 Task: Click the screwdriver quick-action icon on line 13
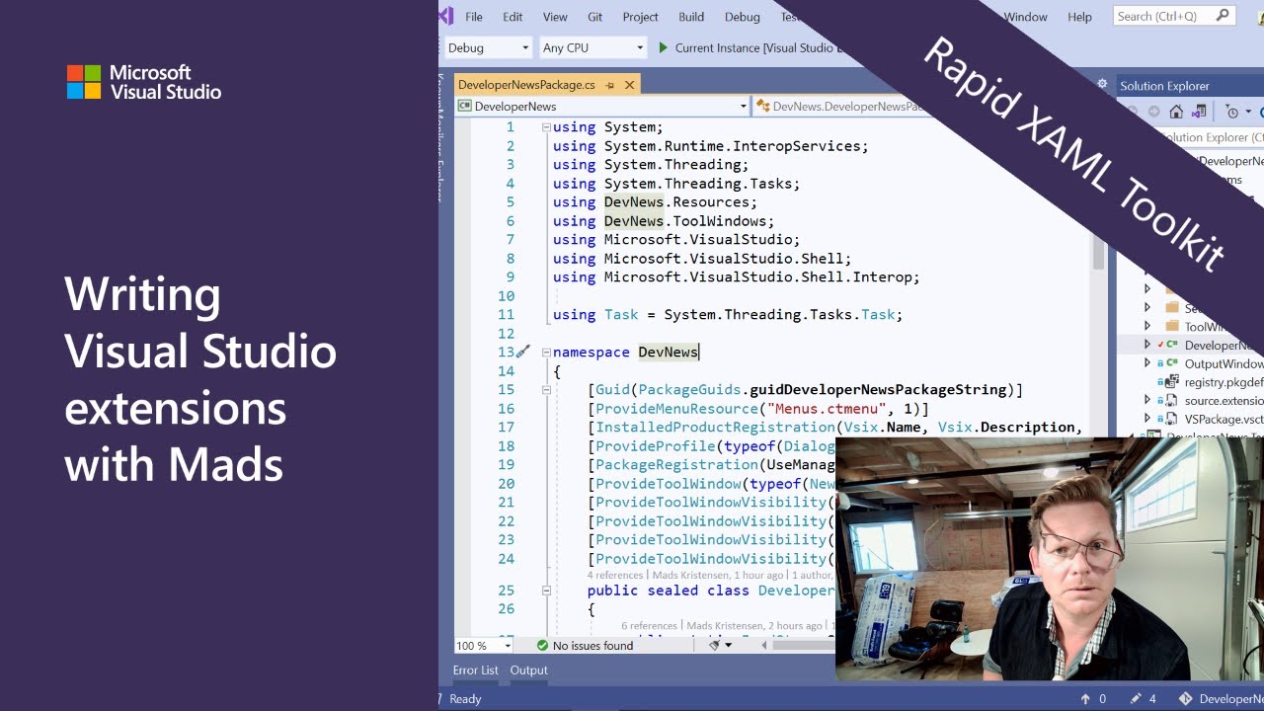(x=523, y=352)
